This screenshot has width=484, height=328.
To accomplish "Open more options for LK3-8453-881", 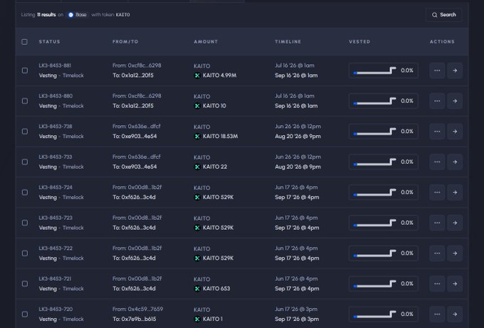I will click(437, 70).
